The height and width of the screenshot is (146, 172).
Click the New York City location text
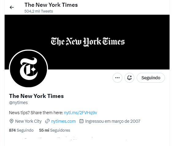tap(29, 121)
